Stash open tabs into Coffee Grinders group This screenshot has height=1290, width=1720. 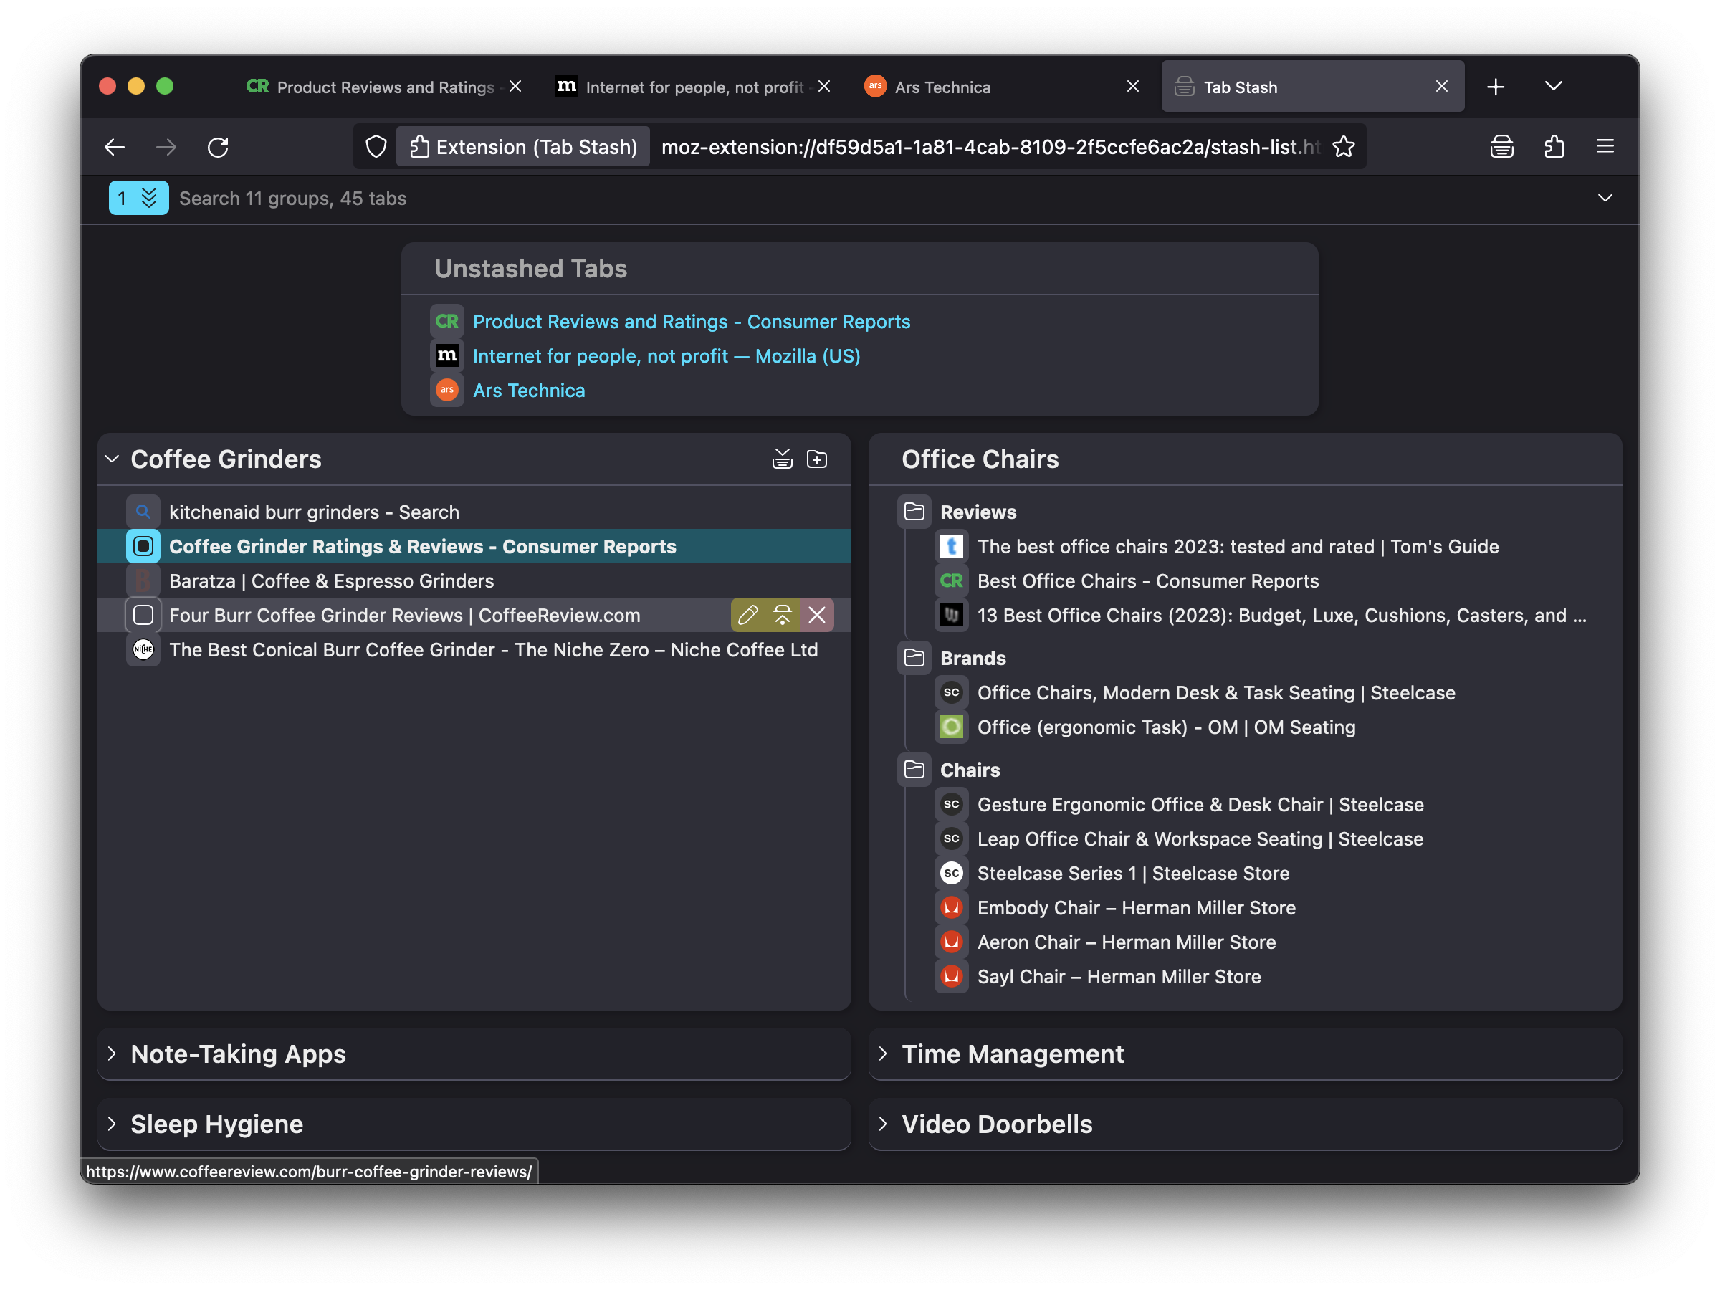pos(783,459)
